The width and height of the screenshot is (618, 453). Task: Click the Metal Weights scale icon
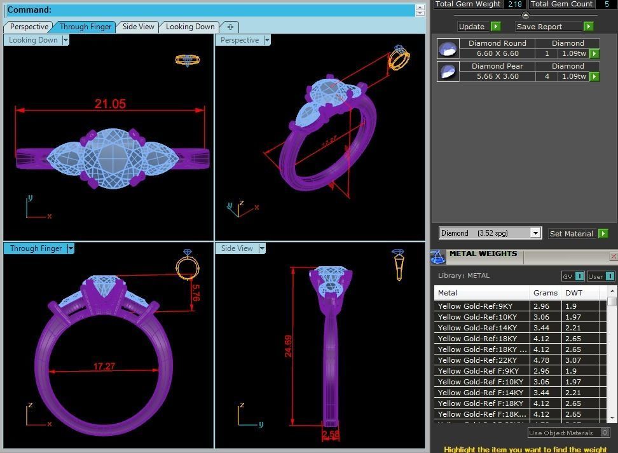438,257
